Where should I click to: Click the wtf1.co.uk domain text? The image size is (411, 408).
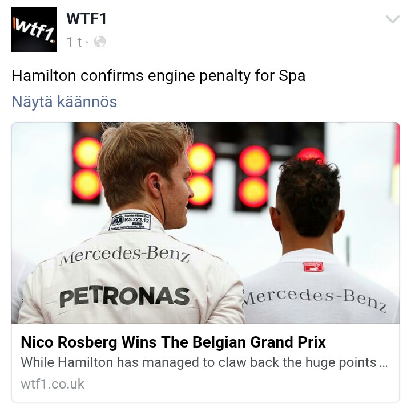pyautogui.click(x=53, y=384)
